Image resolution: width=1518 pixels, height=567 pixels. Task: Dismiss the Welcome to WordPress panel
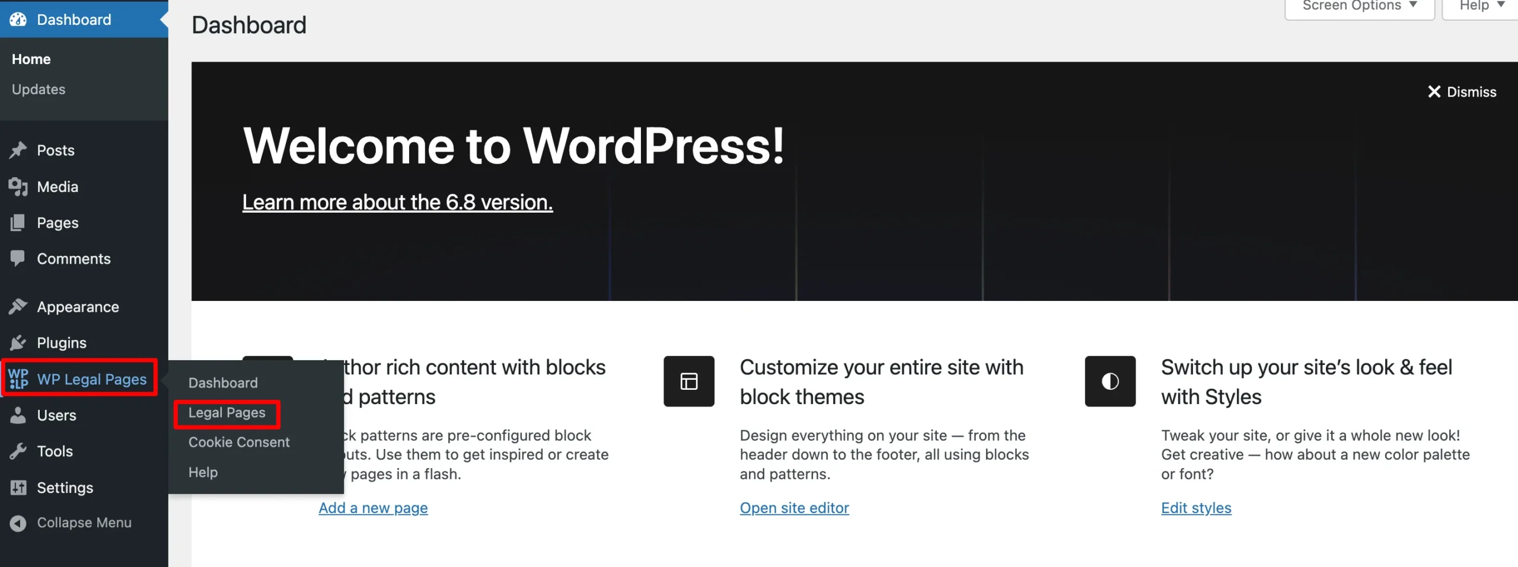(1462, 92)
